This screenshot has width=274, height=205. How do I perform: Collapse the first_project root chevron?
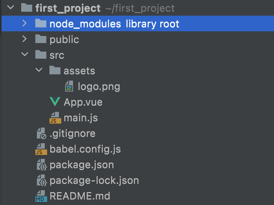[10, 8]
